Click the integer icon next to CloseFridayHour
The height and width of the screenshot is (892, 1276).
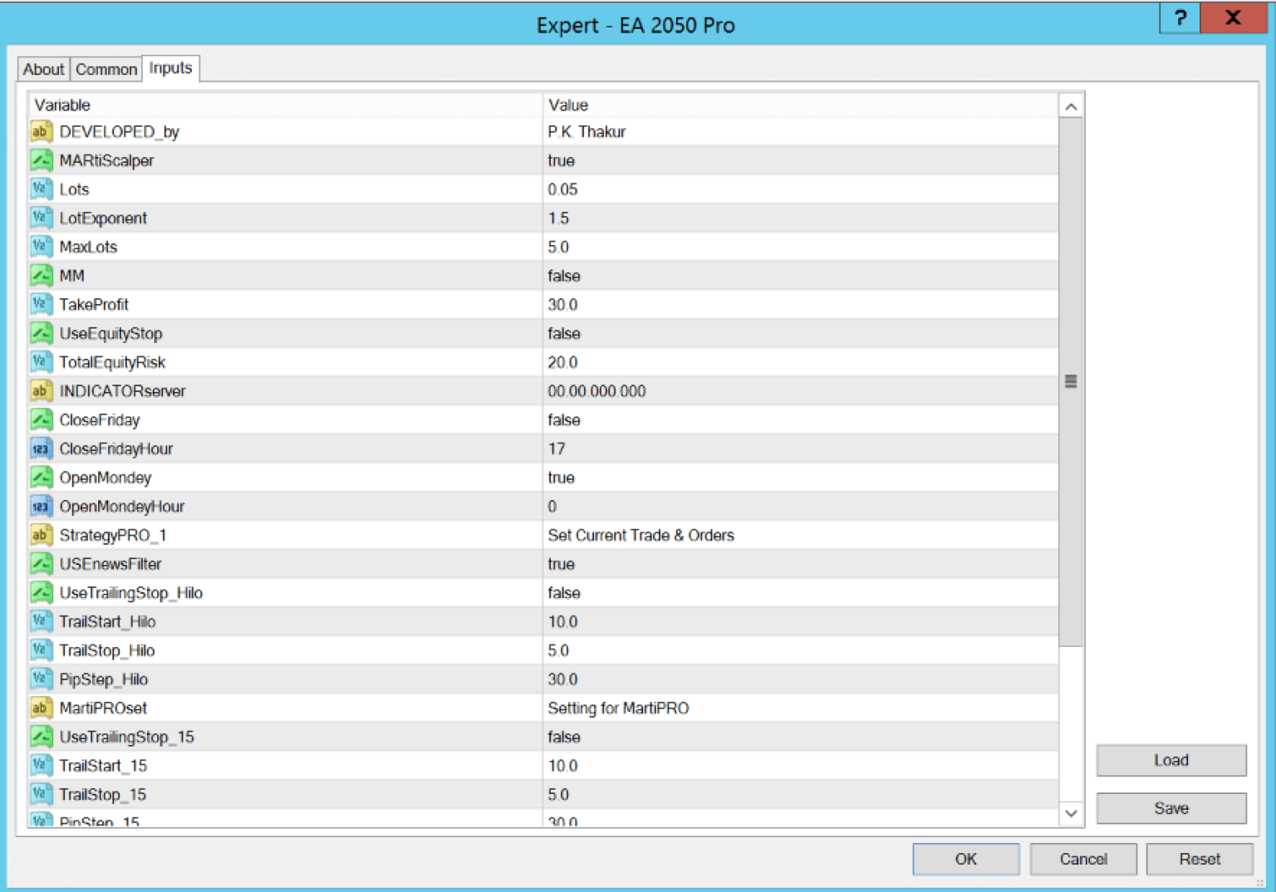pos(40,448)
